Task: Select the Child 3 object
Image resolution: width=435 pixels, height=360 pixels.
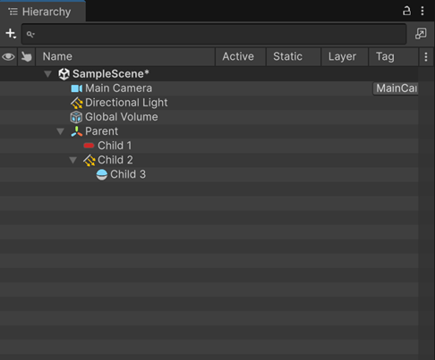Action: tap(128, 174)
